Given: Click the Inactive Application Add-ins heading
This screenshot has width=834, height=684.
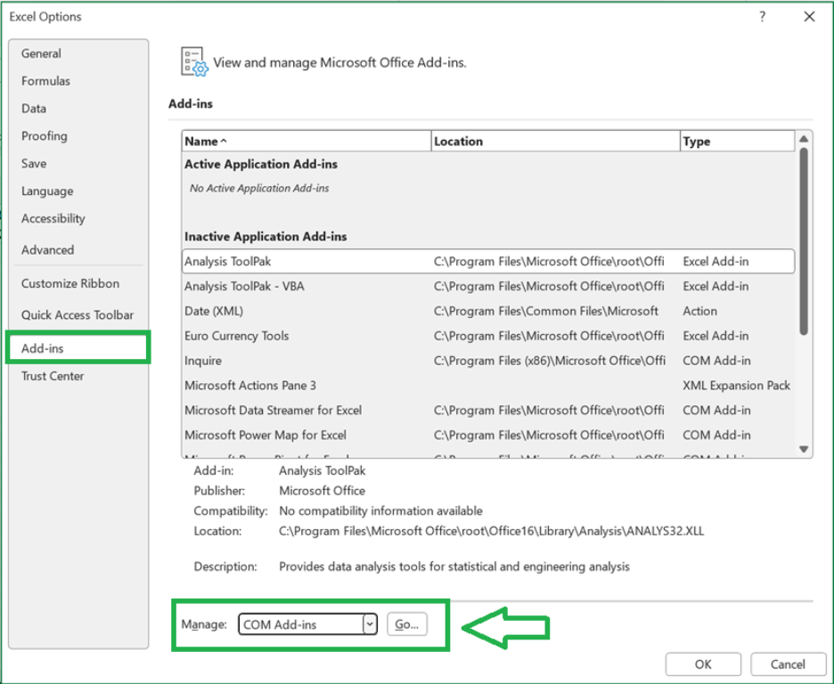Looking at the screenshot, I should [266, 237].
